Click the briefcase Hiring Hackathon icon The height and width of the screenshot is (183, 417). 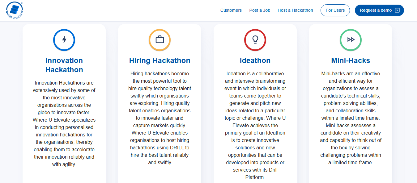point(160,40)
